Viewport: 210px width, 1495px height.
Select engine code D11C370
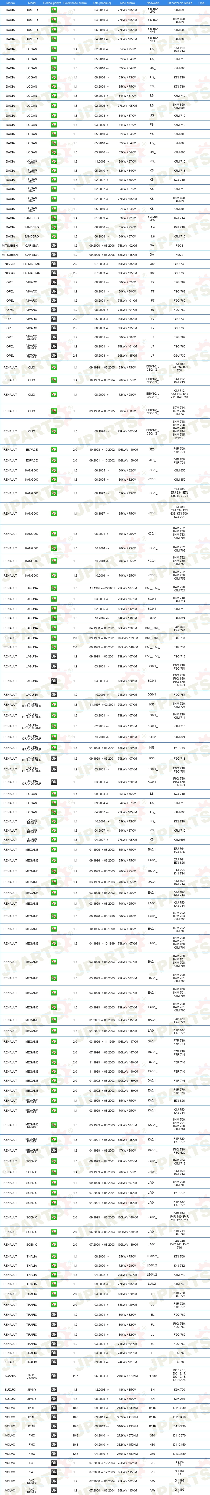179,1435
